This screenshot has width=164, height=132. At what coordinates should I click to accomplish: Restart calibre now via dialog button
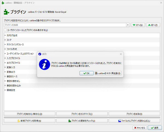(108, 73)
